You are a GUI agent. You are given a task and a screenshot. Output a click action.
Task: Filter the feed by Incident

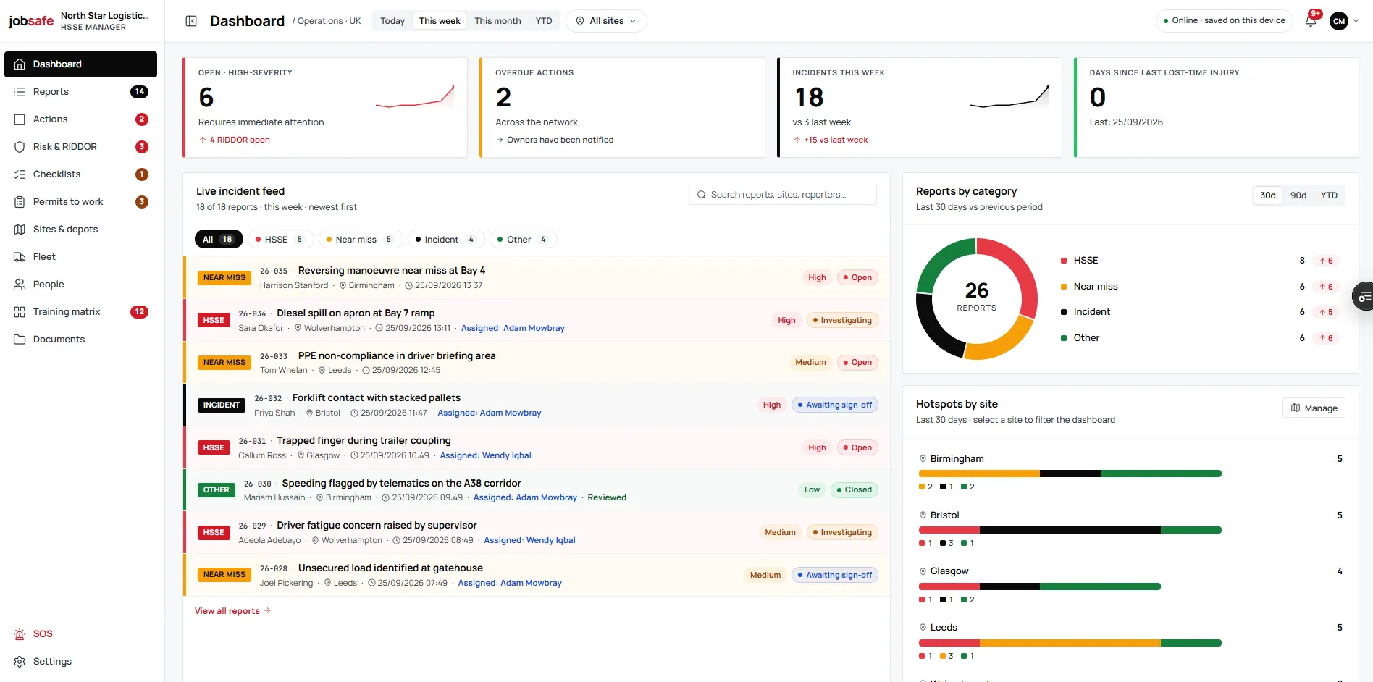pos(446,240)
